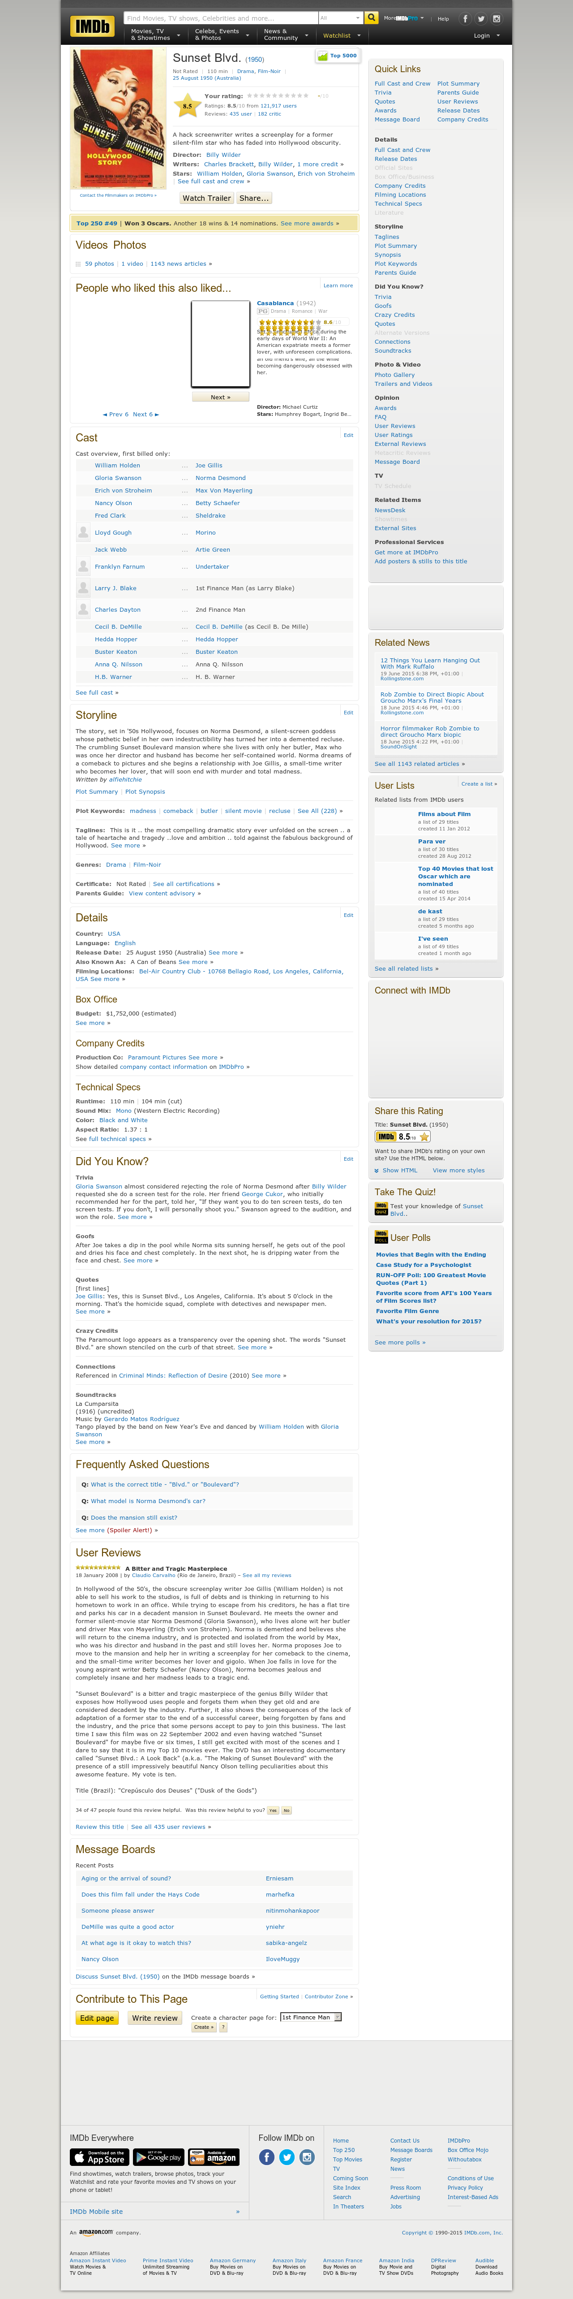Click the question mark help button beside Create
Image resolution: width=573 pixels, height=2299 pixels.
pos(224,2028)
